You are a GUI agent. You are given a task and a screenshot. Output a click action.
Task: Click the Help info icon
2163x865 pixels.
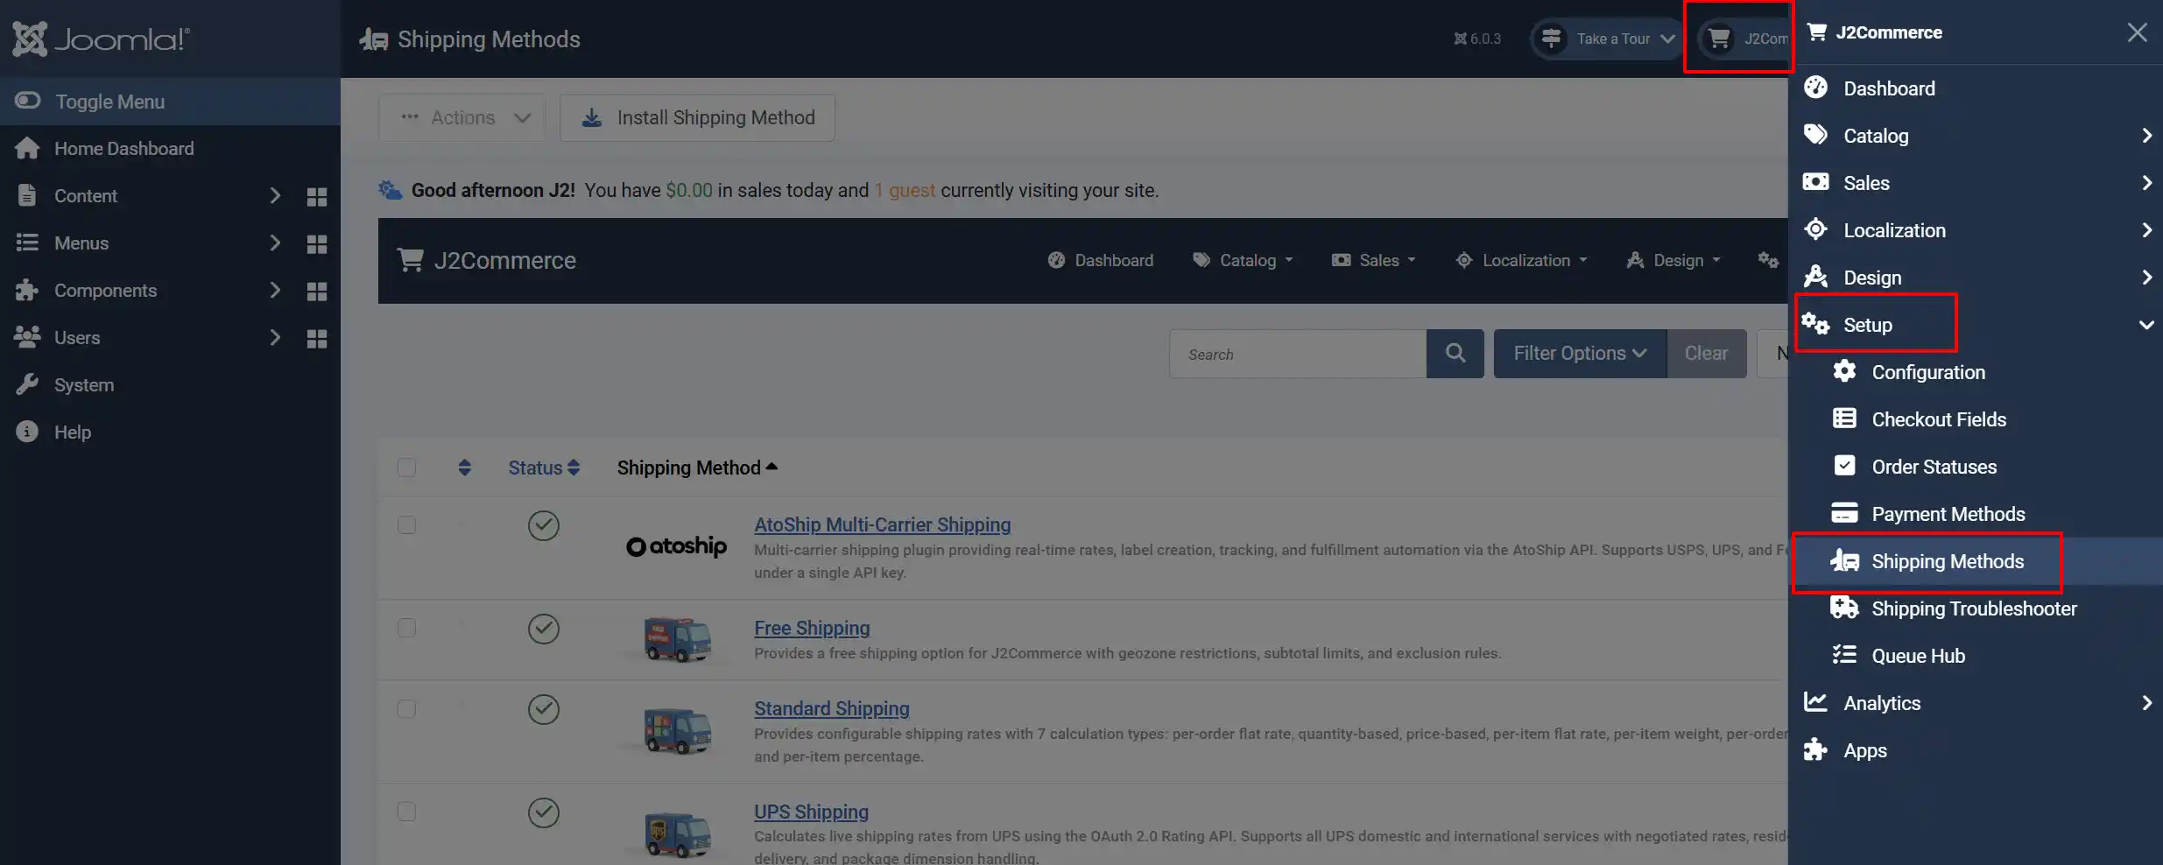coord(27,432)
